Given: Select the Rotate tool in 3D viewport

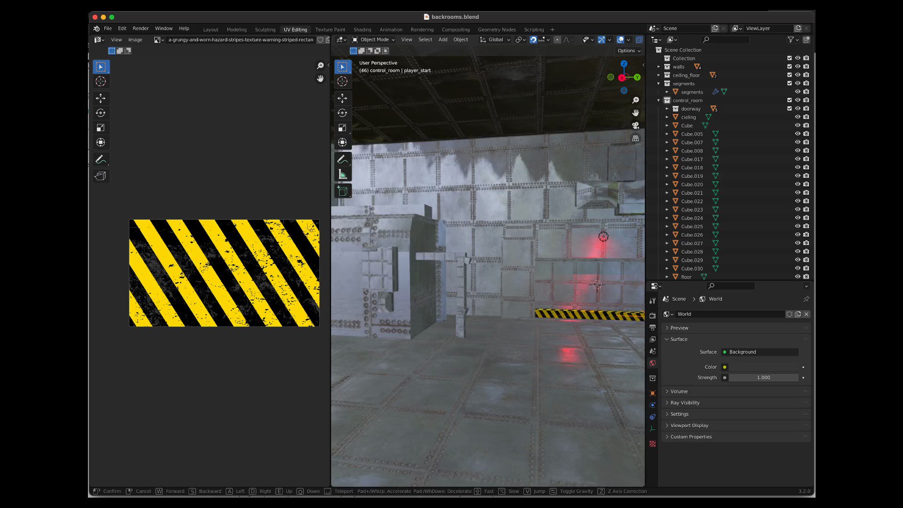Looking at the screenshot, I should click(x=342, y=113).
